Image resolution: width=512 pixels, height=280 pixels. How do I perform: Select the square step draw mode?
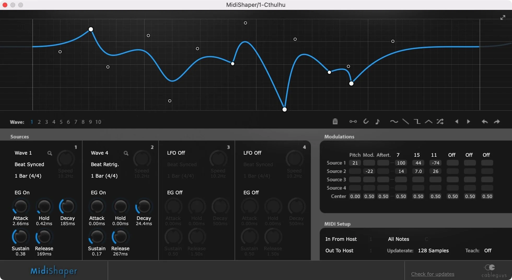pyautogui.click(x=417, y=121)
